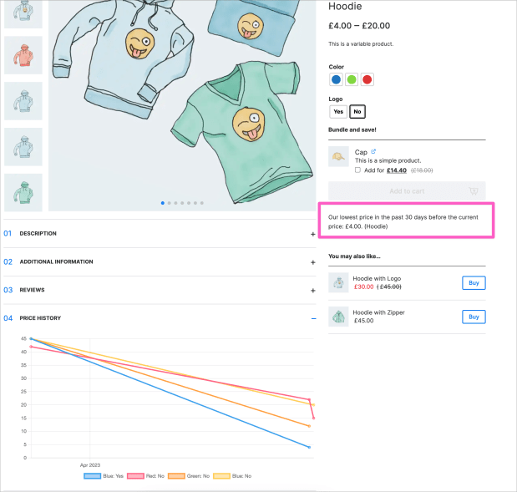517x492 pixels.
Task: Buy the Hoodie with Logo
Action: click(x=474, y=282)
